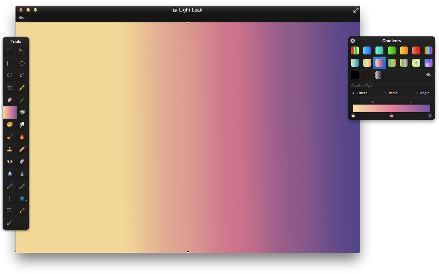Screen dimensions: 439x274
Task: Select the Burn flame tool
Action: 22,137
